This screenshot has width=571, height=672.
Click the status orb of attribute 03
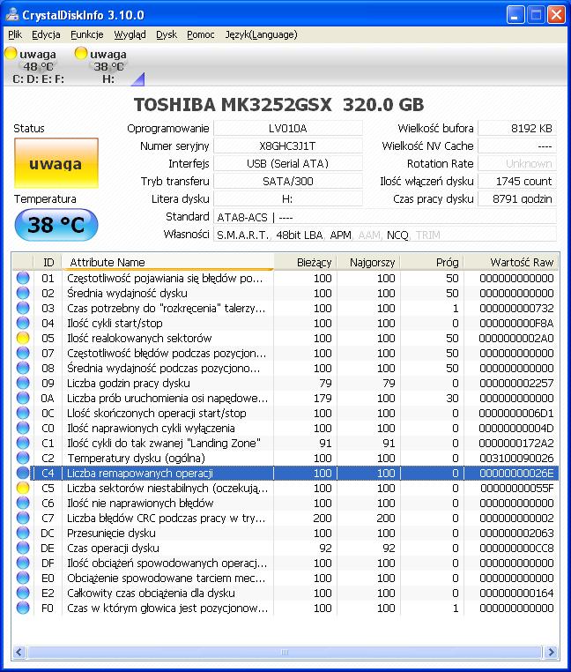tap(23, 308)
